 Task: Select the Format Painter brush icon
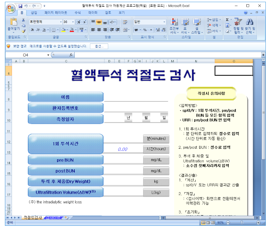point(24,31)
